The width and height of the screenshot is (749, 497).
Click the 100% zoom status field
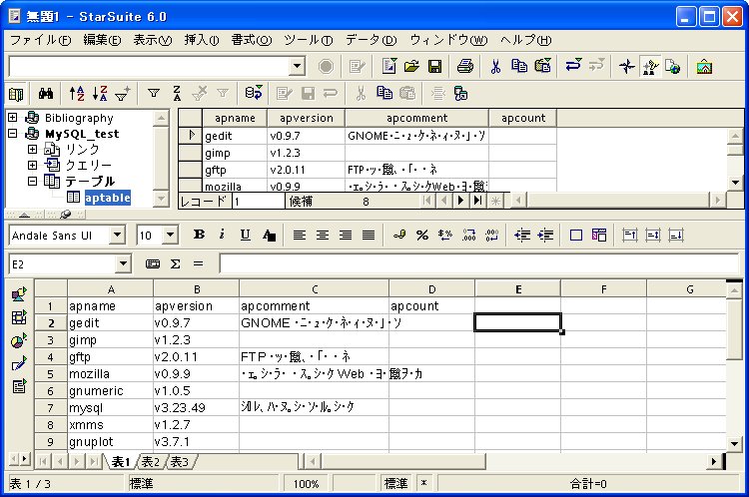click(307, 484)
